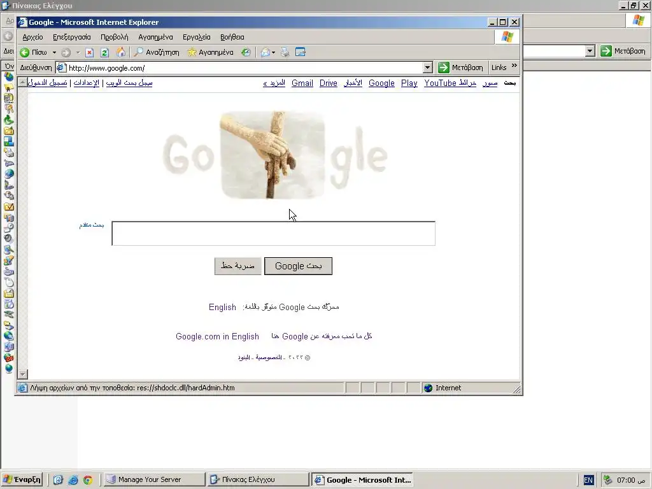652x489 pixels.
Task: Click the Edit page icon in the toolbar
Action: pos(301,52)
